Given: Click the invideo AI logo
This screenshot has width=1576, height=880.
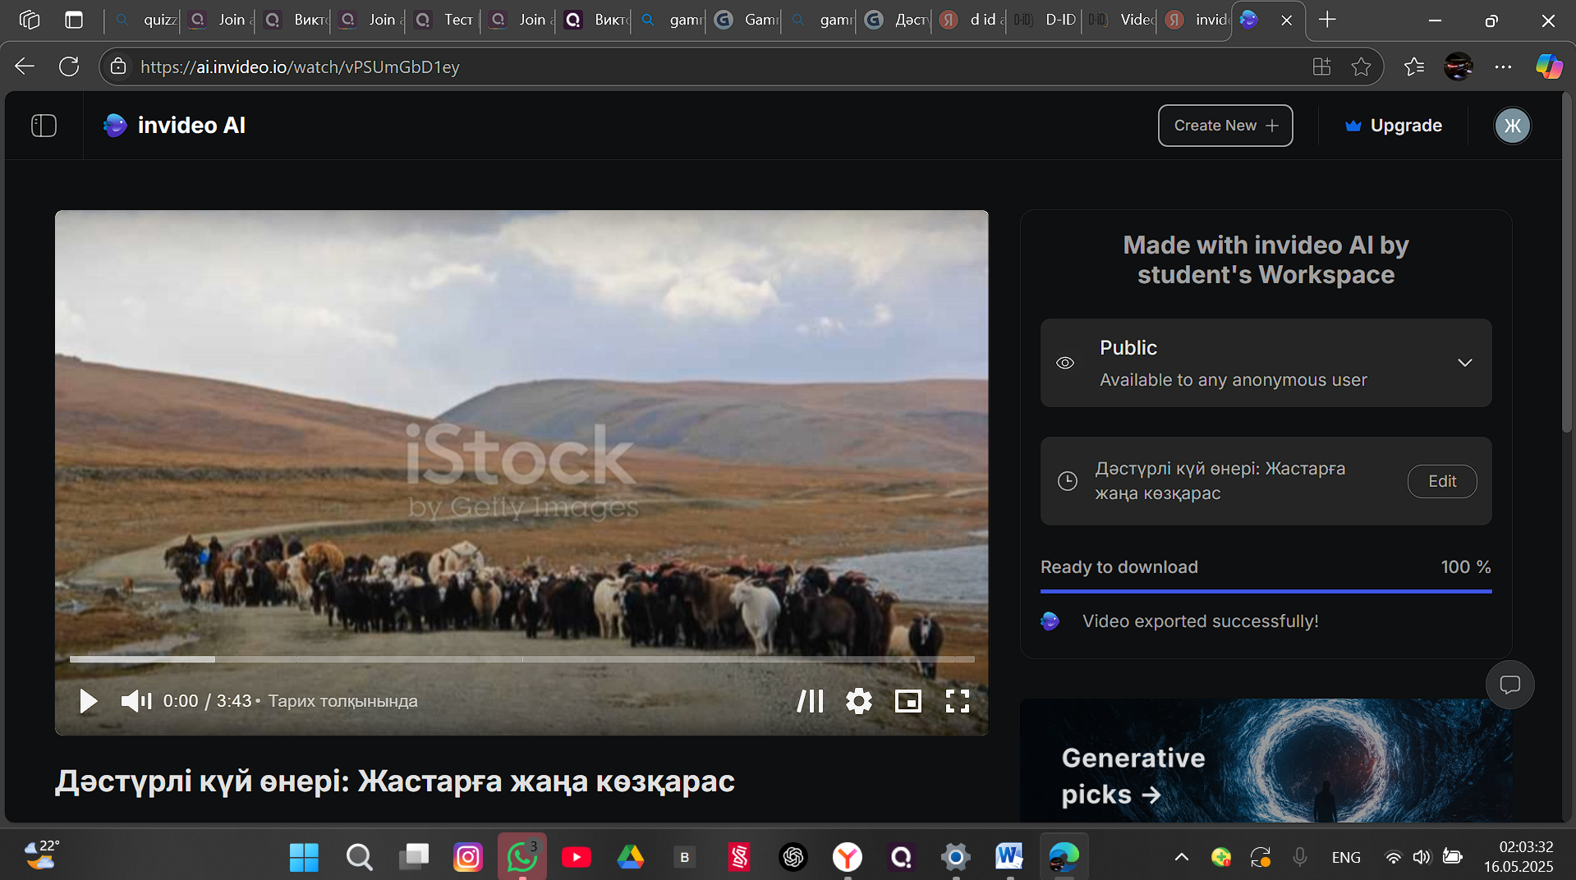Looking at the screenshot, I should tap(174, 126).
